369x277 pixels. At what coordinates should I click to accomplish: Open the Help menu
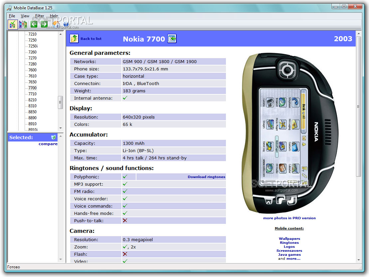pos(54,16)
